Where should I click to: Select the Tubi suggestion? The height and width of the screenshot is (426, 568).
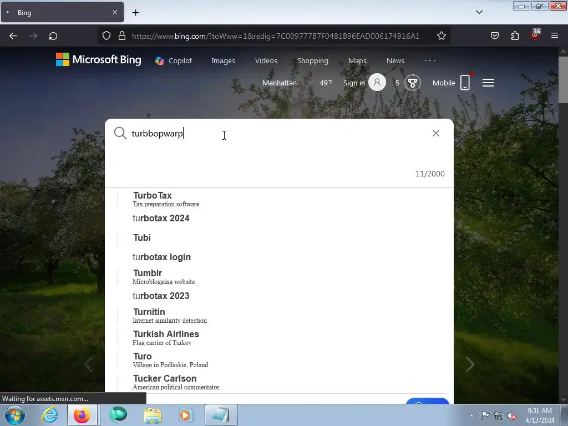tap(279, 237)
